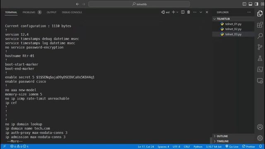Select language mode Python

pos(198,147)
